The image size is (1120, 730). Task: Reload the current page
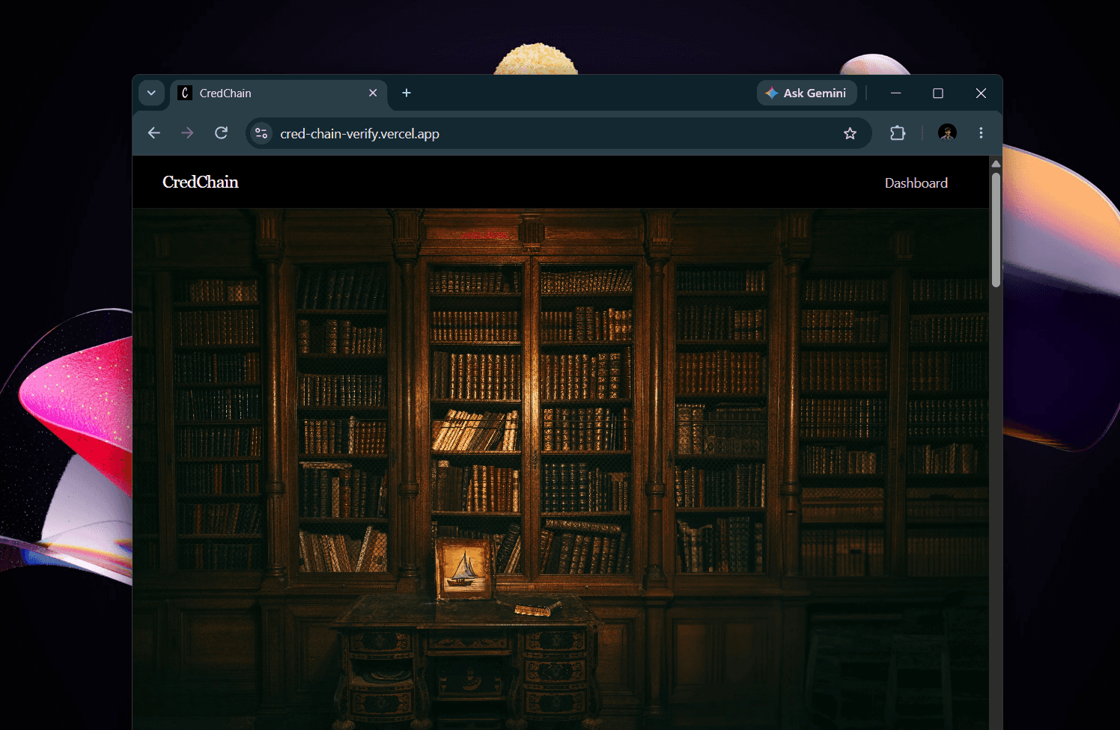pyautogui.click(x=221, y=133)
